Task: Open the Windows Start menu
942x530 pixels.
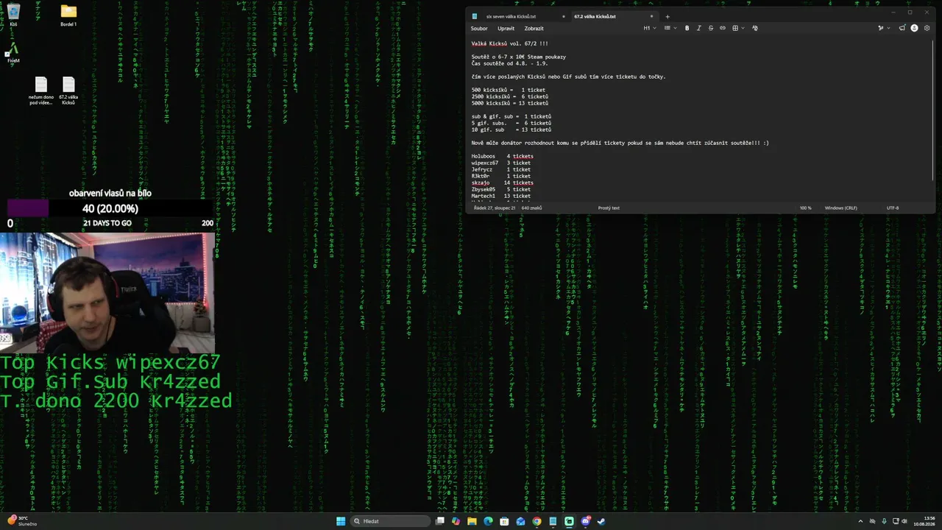Action: pyautogui.click(x=341, y=521)
